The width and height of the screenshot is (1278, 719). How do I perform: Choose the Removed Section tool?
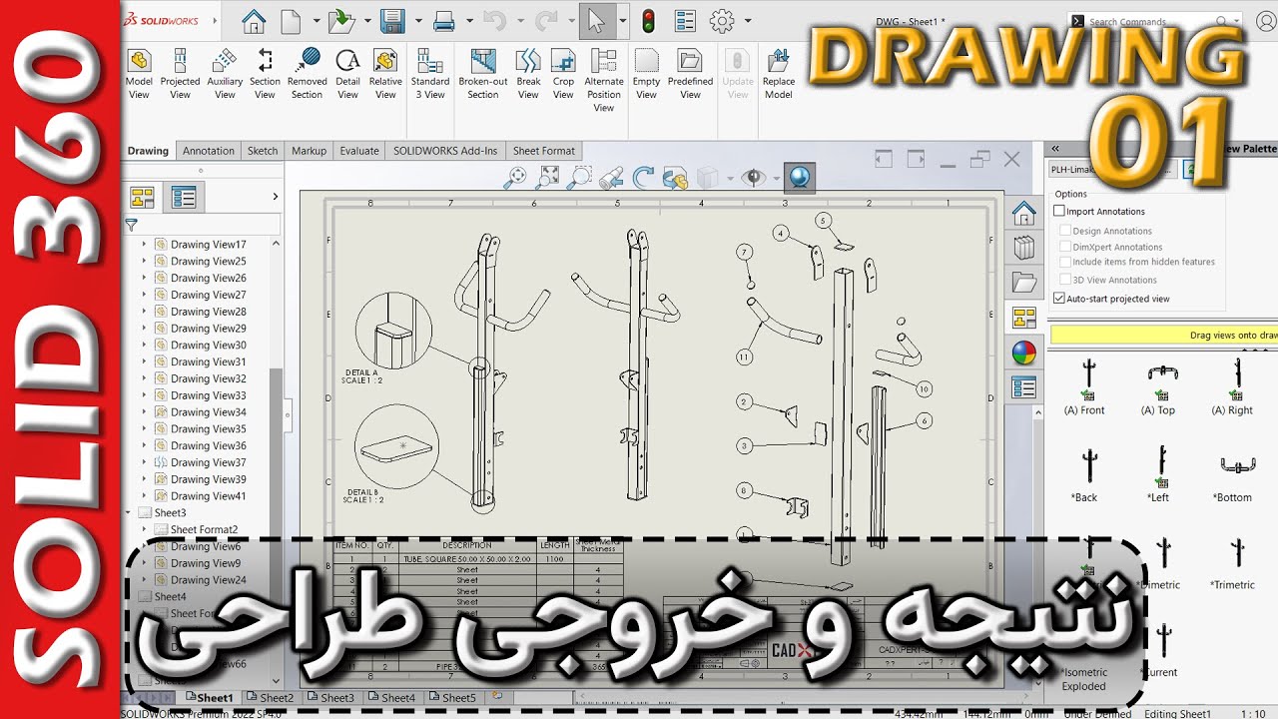[307, 75]
